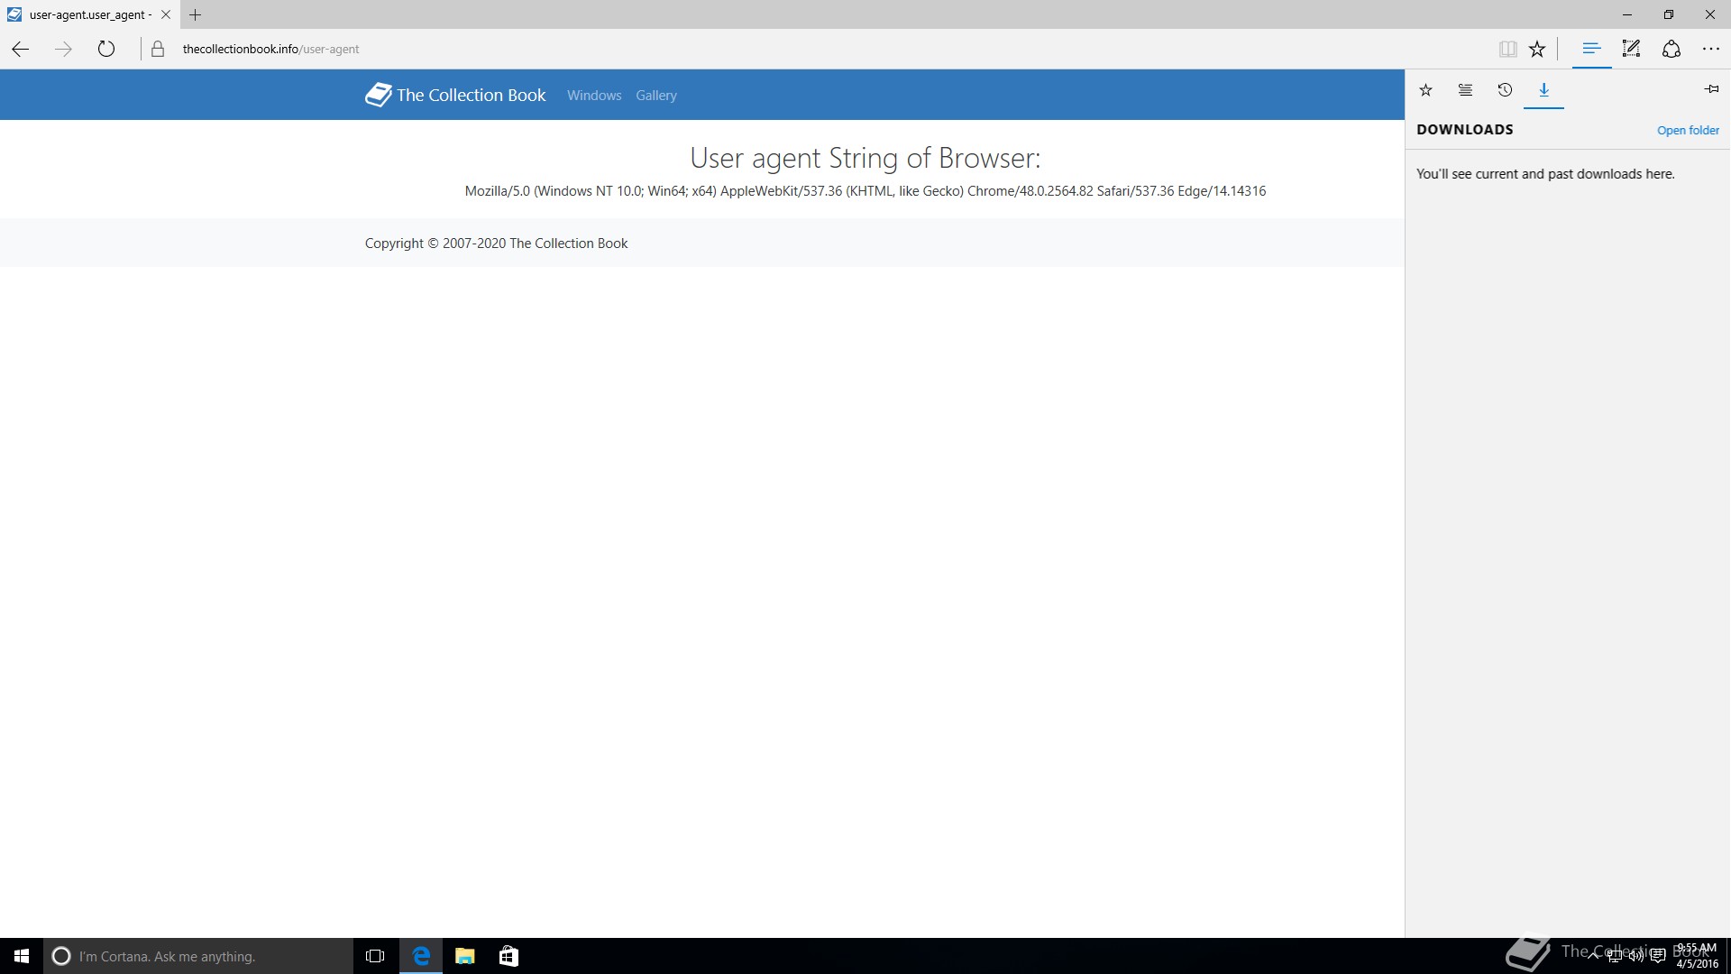Switch to History tab in Hub
Image resolution: width=1731 pixels, height=974 pixels.
click(x=1505, y=89)
